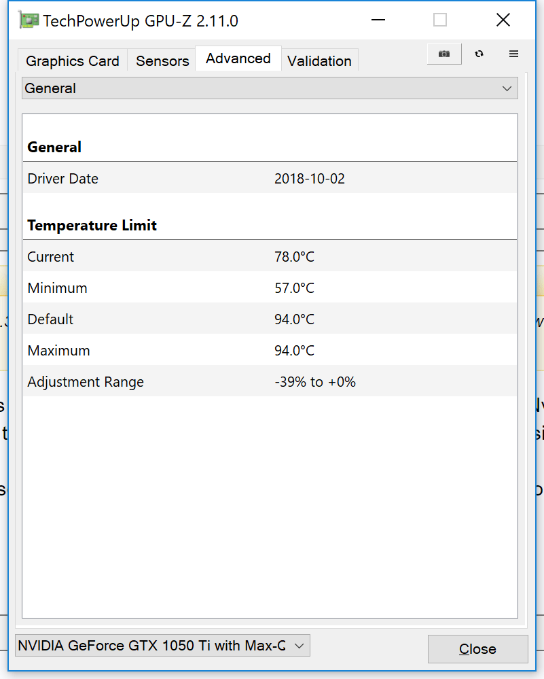Select the Driver Date value 2018-10-02
Image resolution: width=544 pixels, height=679 pixels.
pos(310,178)
